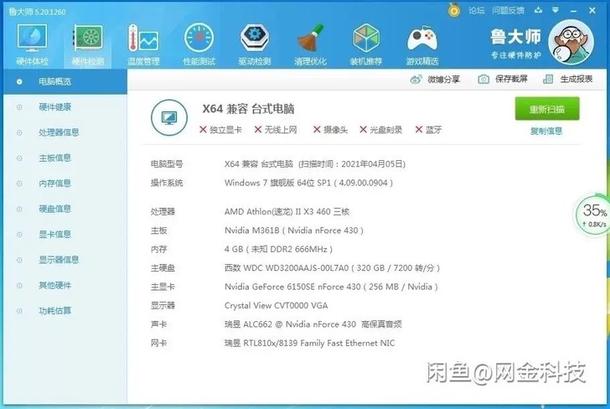The image size is (610, 409).
Task: Click the GeForce 6150SE graphics card value
Action: click(x=331, y=287)
